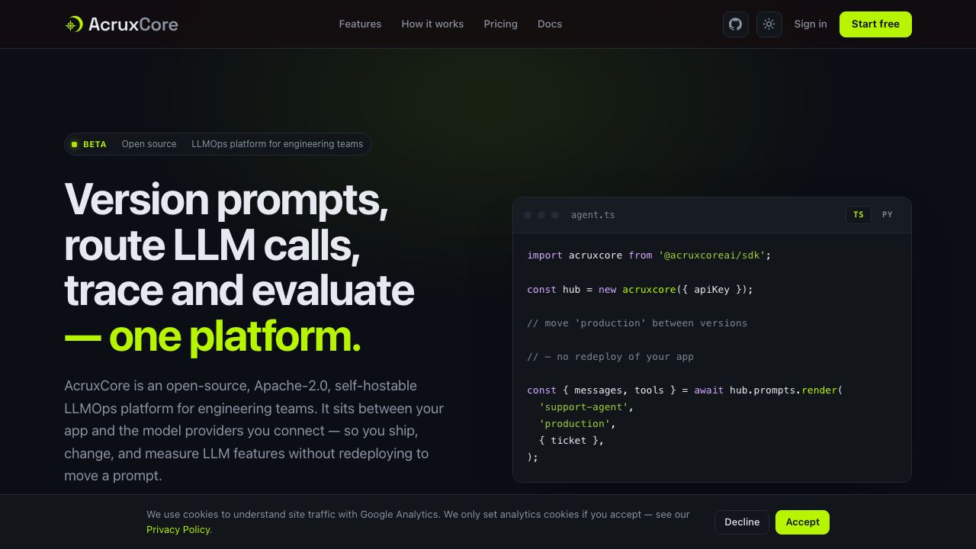Click the Start free button
Screen dimensions: 976x549
(875, 24)
